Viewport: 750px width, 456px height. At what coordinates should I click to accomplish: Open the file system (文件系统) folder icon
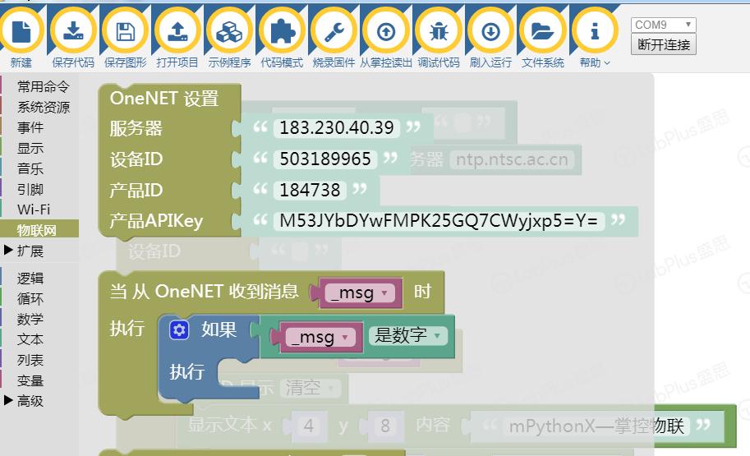tap(542, 31)
